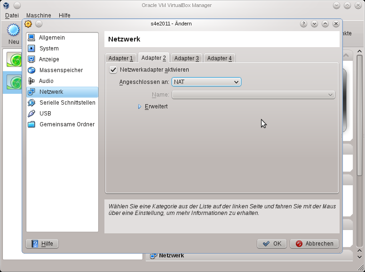Click the Manager window's vertical scrollbar handle

[359, 115]
